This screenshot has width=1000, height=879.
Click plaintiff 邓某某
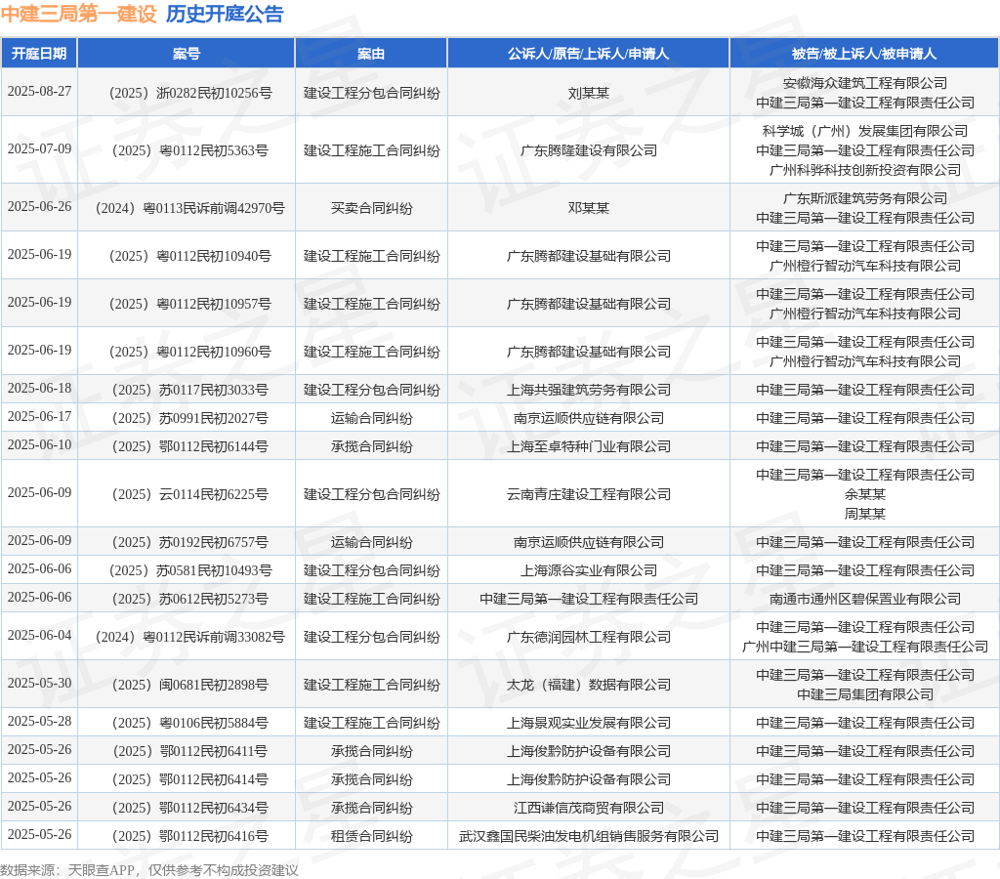[x=589, y=208]
